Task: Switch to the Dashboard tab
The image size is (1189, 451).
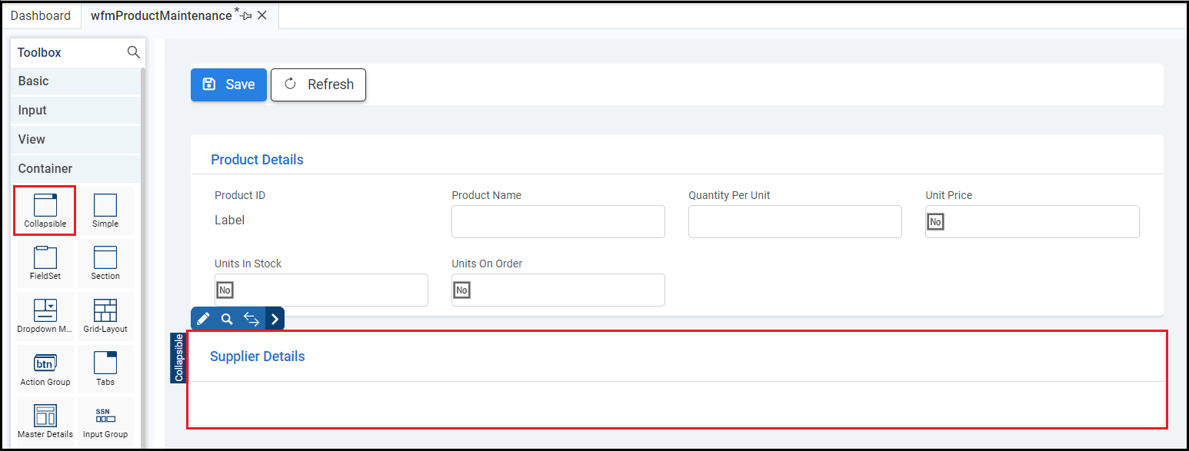Action: click(x=41, y=15)
